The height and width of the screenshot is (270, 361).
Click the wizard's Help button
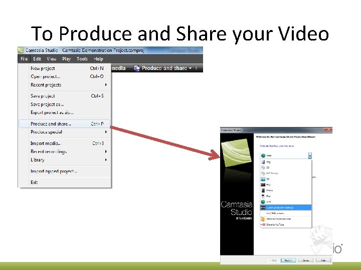click(323, 260)
